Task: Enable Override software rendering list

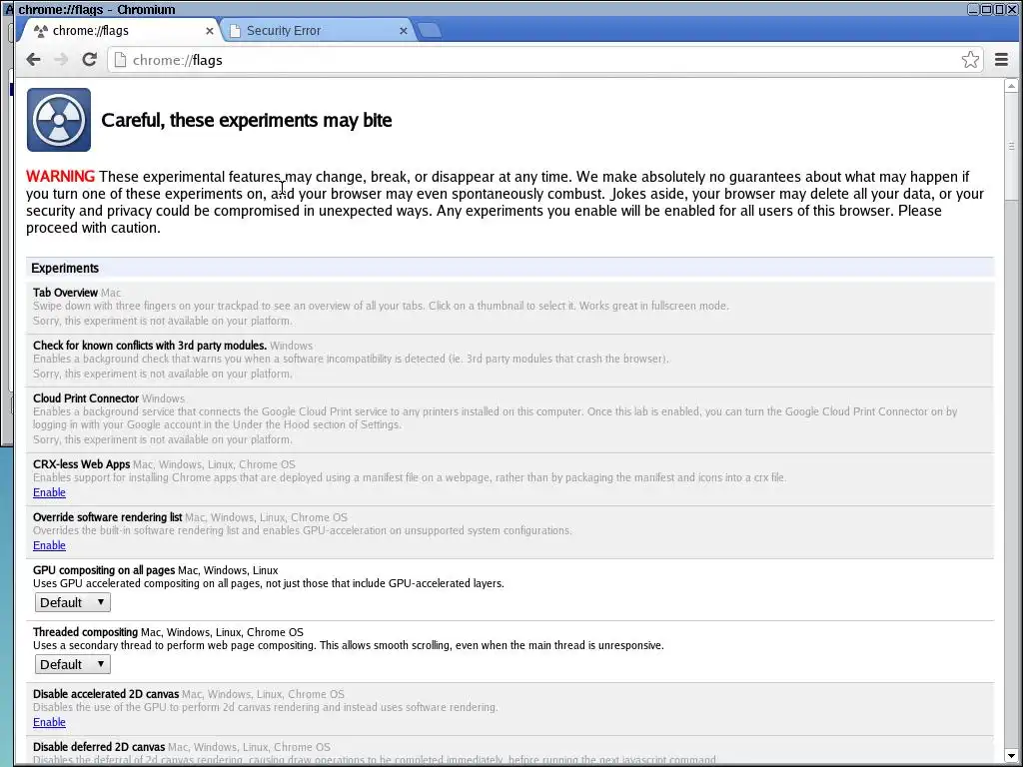Action: click(x=50, y=545)
